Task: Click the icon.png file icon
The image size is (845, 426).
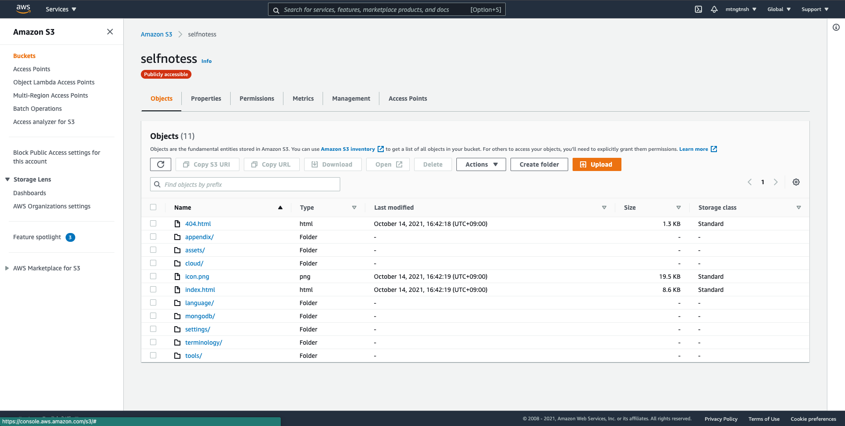Action: 177,277
